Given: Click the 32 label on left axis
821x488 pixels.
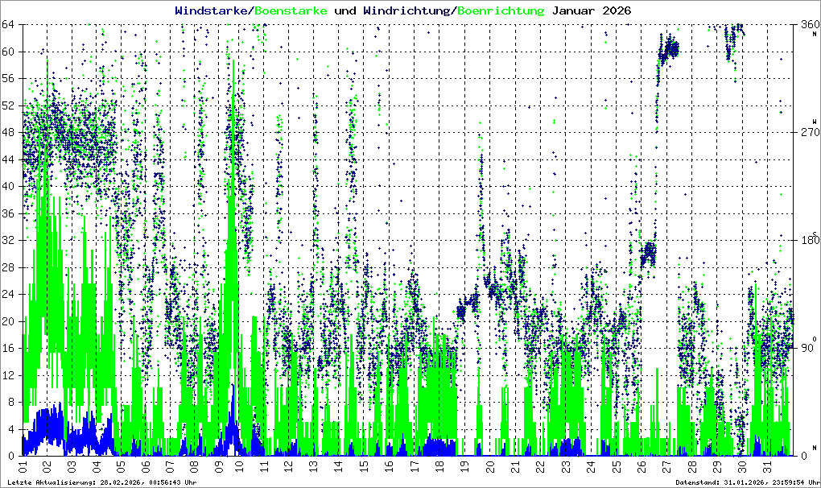Looking at the screenshot, I should [10, 241].
